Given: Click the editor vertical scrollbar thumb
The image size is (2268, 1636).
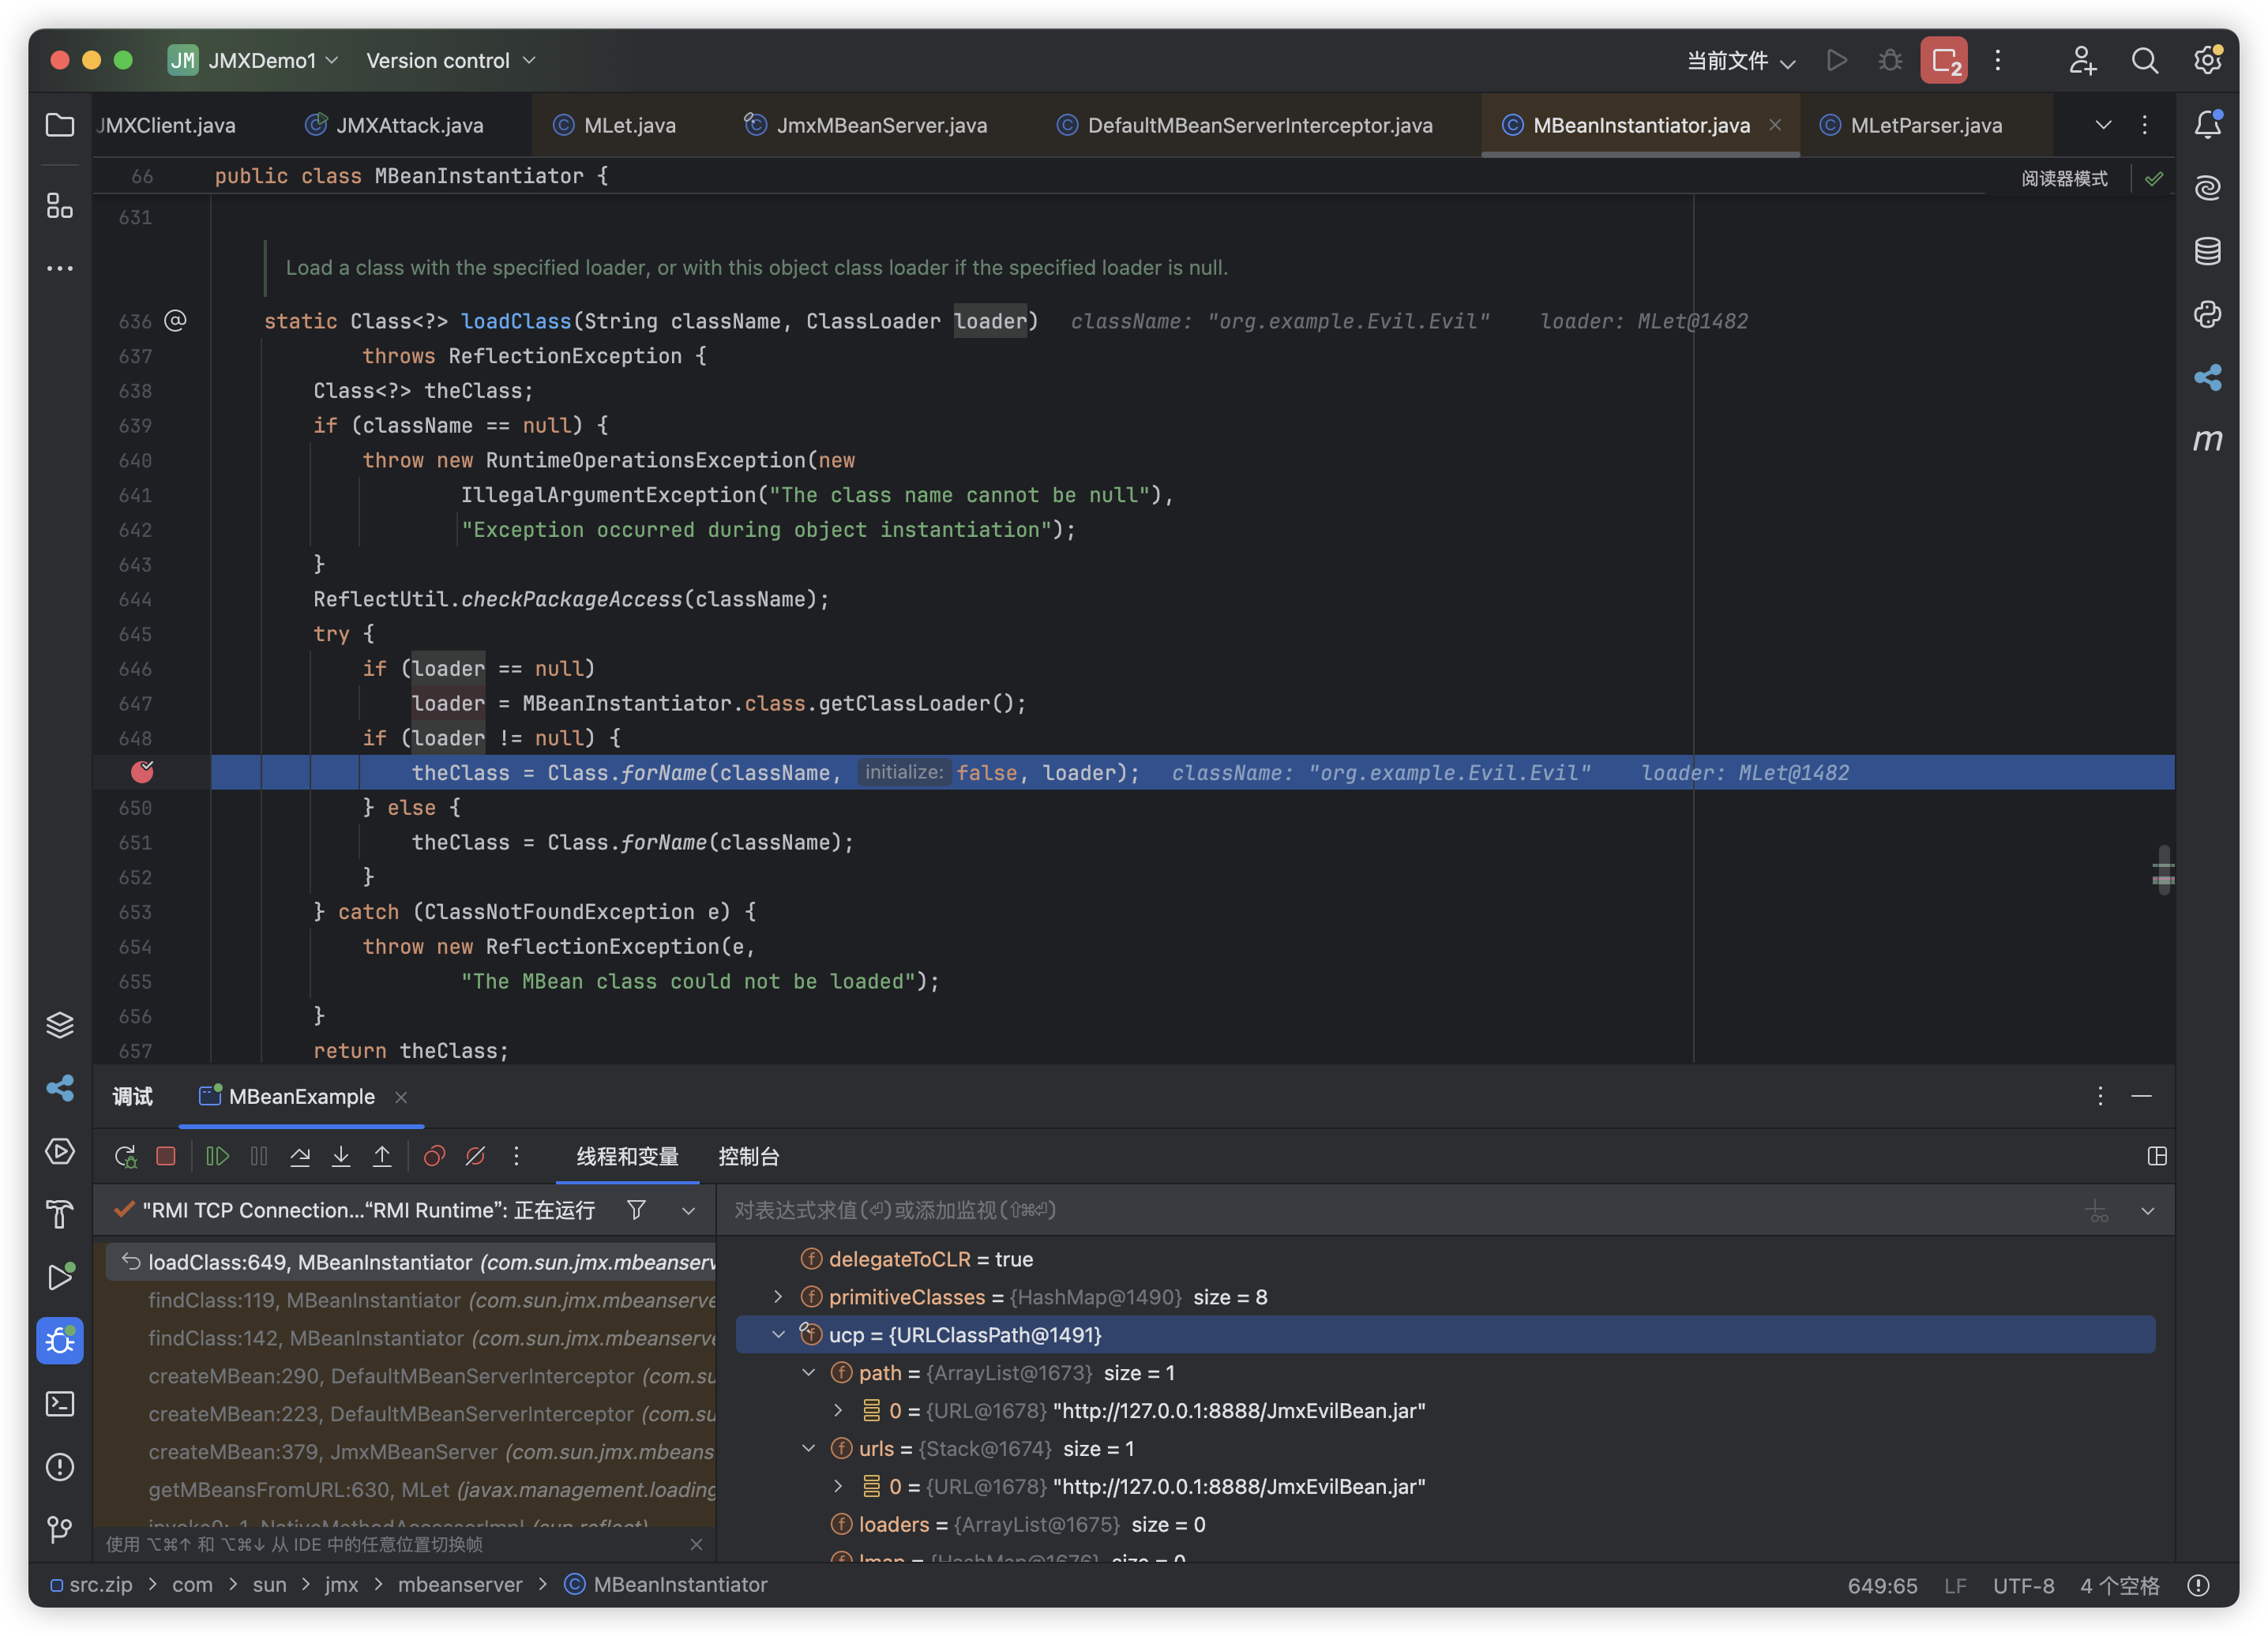Looking at the screenshot, I should point(2163,869).
